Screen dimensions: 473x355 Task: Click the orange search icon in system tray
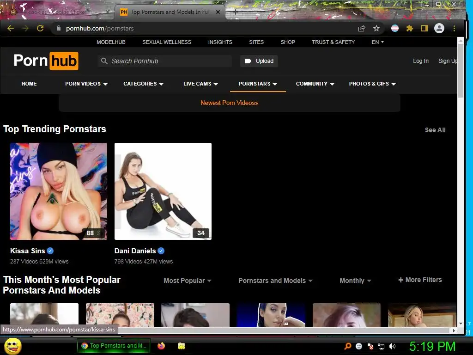(347, 346)
